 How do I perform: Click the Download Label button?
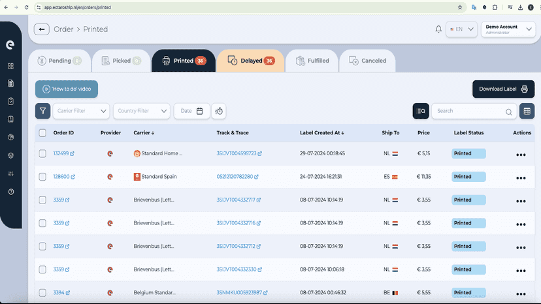click(503, 89)
